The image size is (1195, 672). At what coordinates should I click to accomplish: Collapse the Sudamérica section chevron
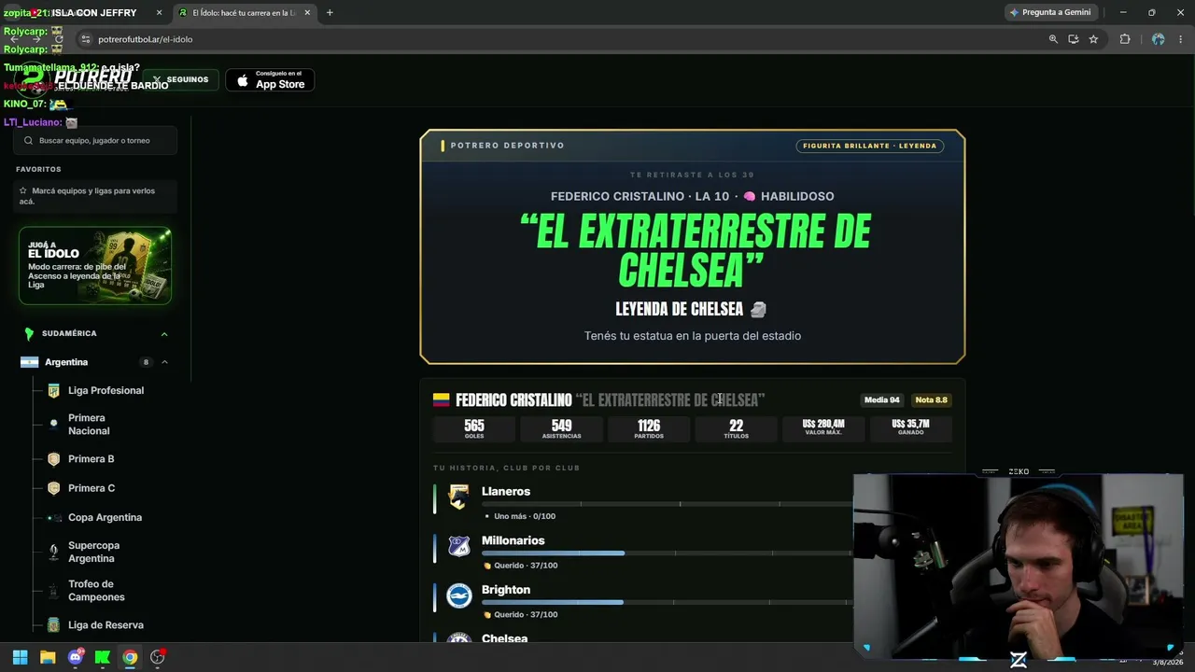tap(164, 334)
